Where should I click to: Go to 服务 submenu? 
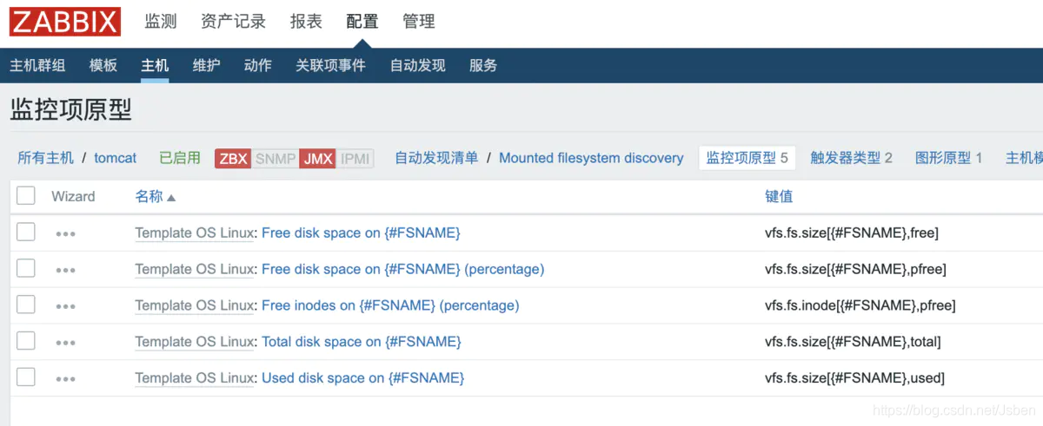483,65
